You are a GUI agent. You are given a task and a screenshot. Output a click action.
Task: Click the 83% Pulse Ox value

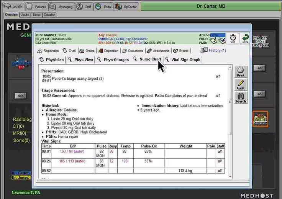tap(148, 151)
